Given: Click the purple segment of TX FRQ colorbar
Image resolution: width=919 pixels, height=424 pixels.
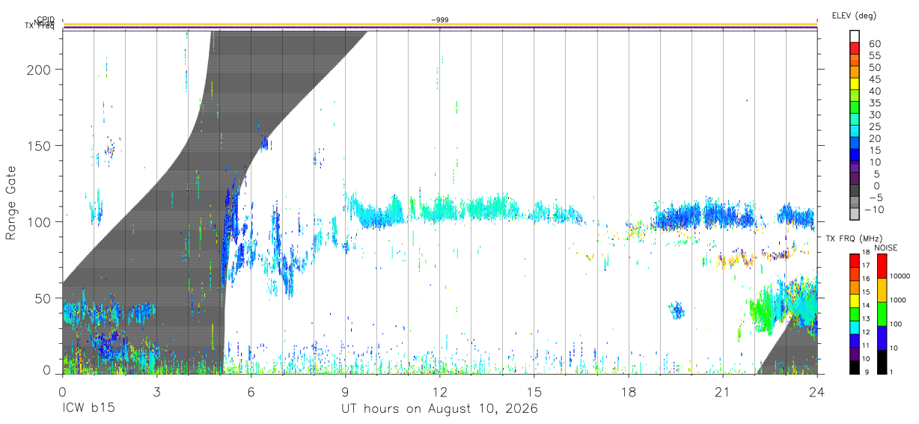Looking at the screenshot, I should 855,354.
